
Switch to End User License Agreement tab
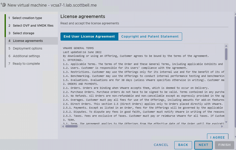coord(89,37)
